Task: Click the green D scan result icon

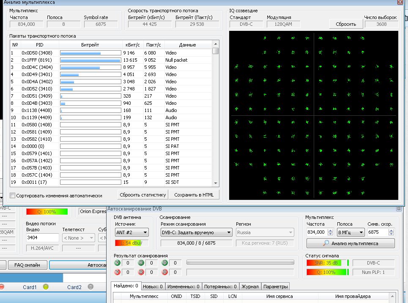Action: (165, 263)
